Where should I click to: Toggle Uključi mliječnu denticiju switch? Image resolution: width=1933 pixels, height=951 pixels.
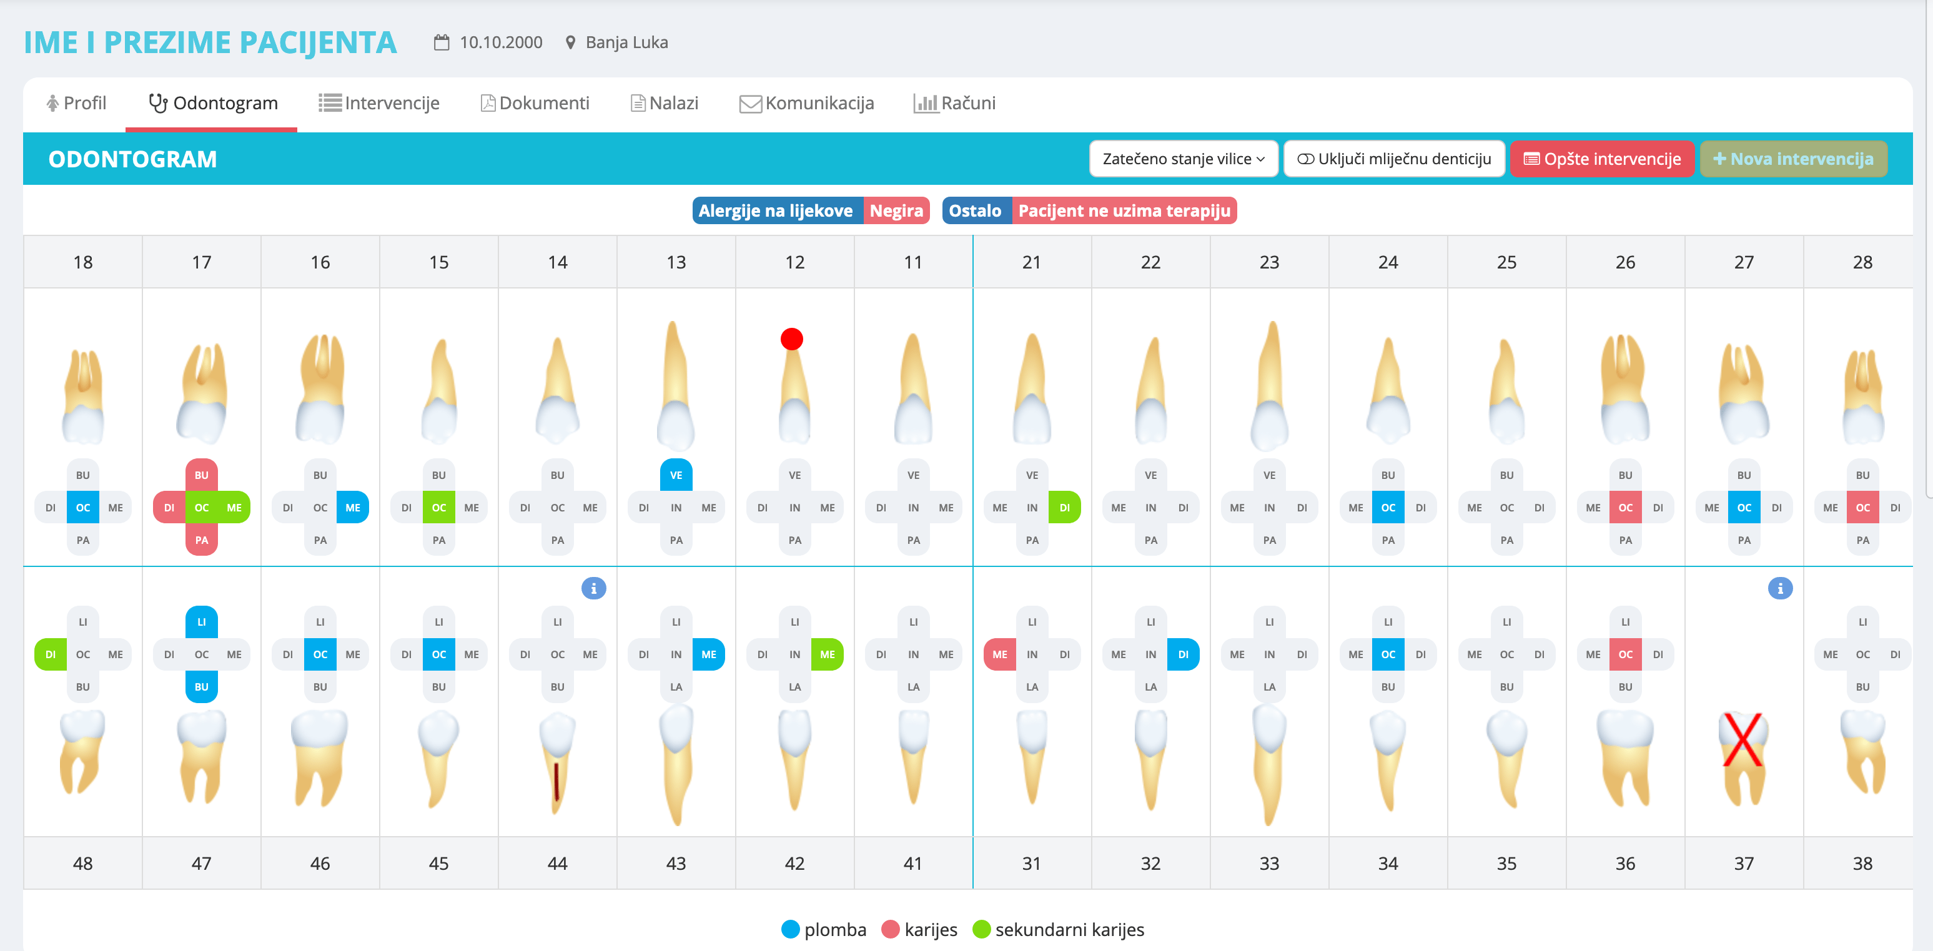1306,159
